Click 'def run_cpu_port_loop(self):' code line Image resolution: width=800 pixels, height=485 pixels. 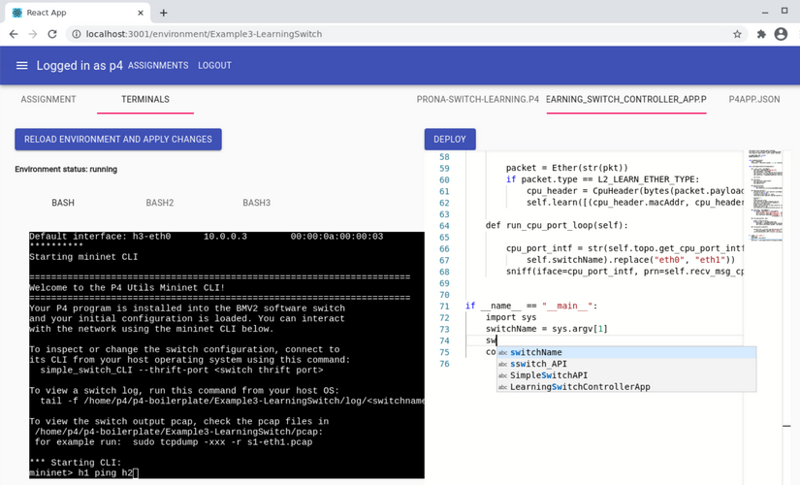[557, 225]
